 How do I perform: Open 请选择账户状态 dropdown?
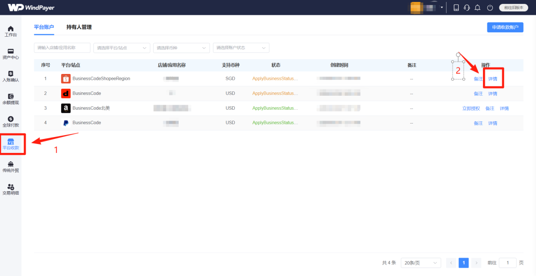tap(241, 48)
